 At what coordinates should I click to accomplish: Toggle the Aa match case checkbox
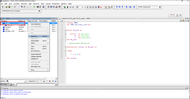tap(42, 81)
